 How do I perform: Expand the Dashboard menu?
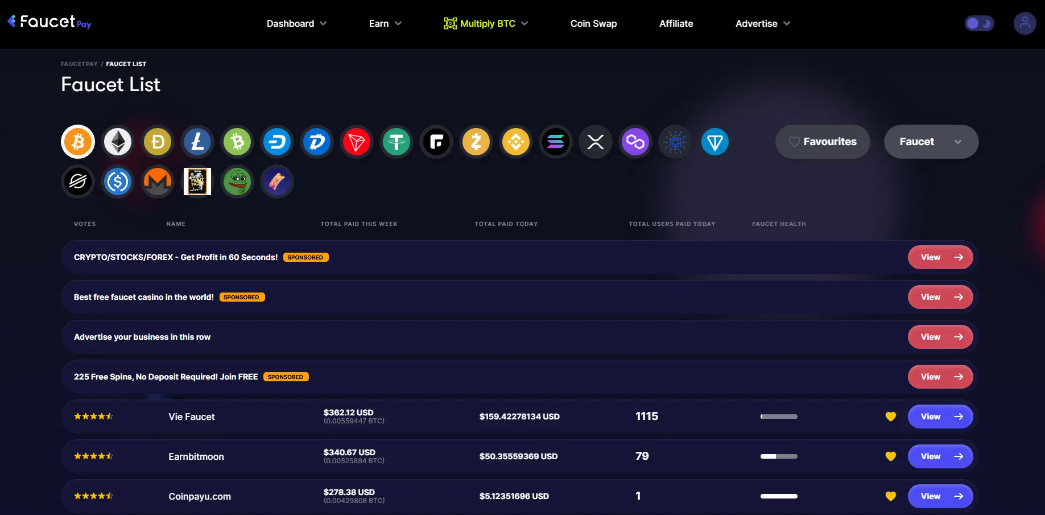296,23
